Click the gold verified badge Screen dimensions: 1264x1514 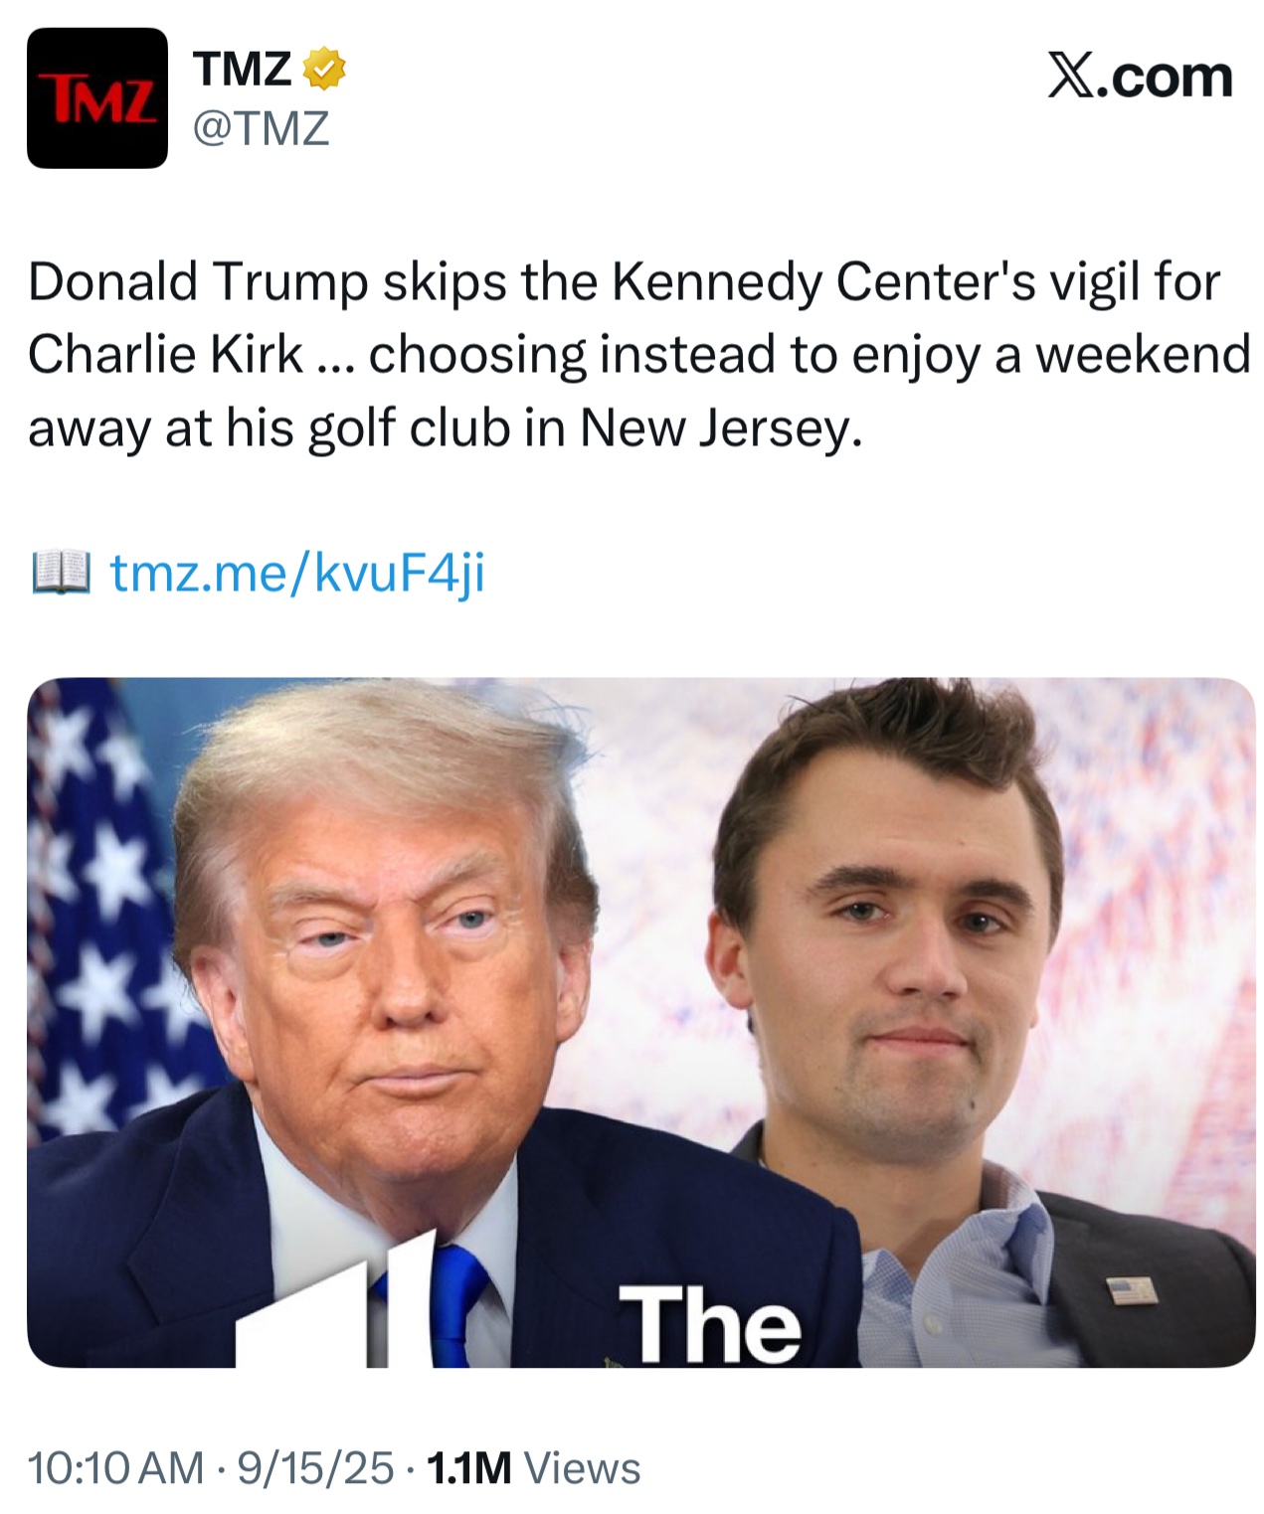[324, 70]
